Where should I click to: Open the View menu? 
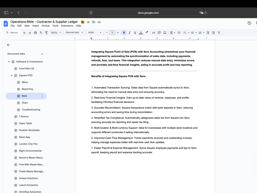(x=27, y=26)
